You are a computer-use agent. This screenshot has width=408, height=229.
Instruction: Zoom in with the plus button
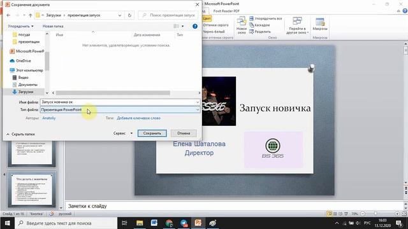[397, 214]
